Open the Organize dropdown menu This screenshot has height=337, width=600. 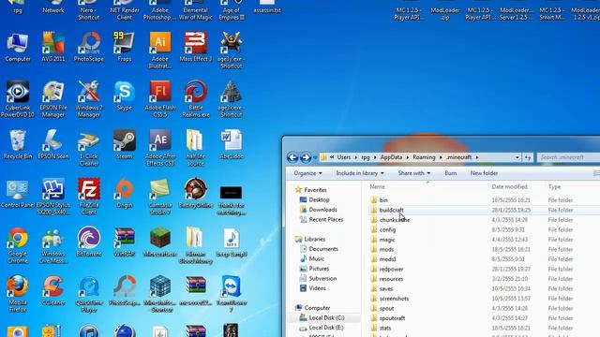pyautogui.click(x=307, y=173)
